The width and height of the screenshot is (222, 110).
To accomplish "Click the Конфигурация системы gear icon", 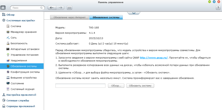I will pos(8,72).
